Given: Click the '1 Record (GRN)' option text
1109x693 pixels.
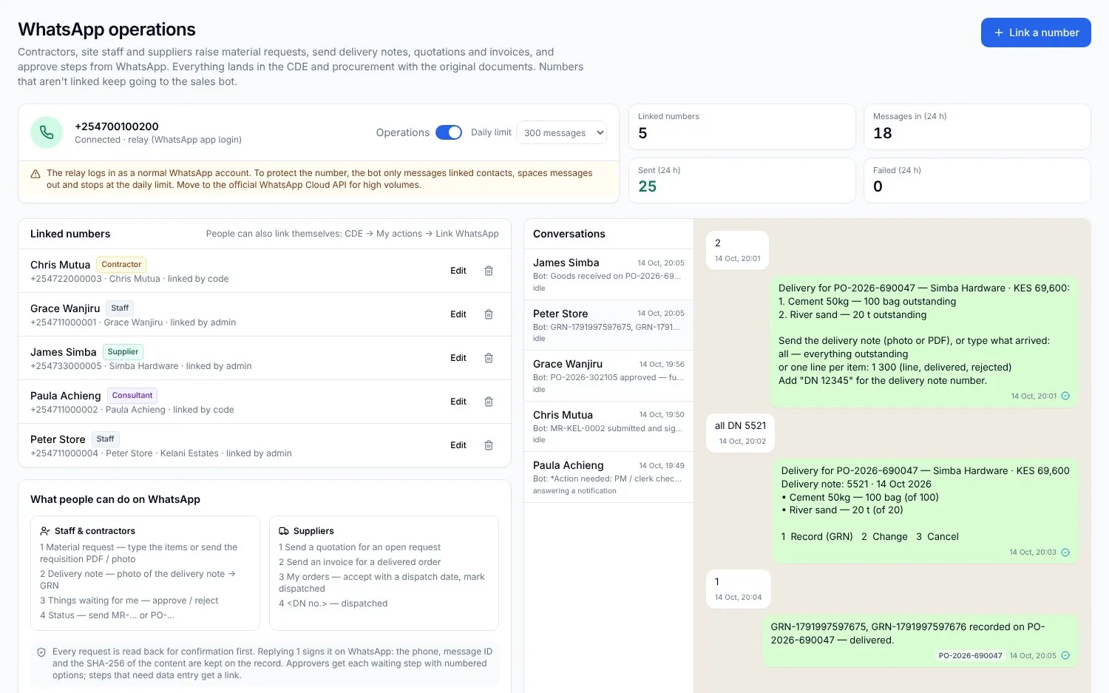Looking at the screenshot, I should [x=817, y=537].
